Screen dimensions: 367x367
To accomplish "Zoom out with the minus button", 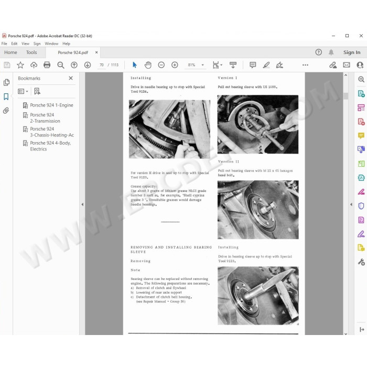I will tap(161, 65).
